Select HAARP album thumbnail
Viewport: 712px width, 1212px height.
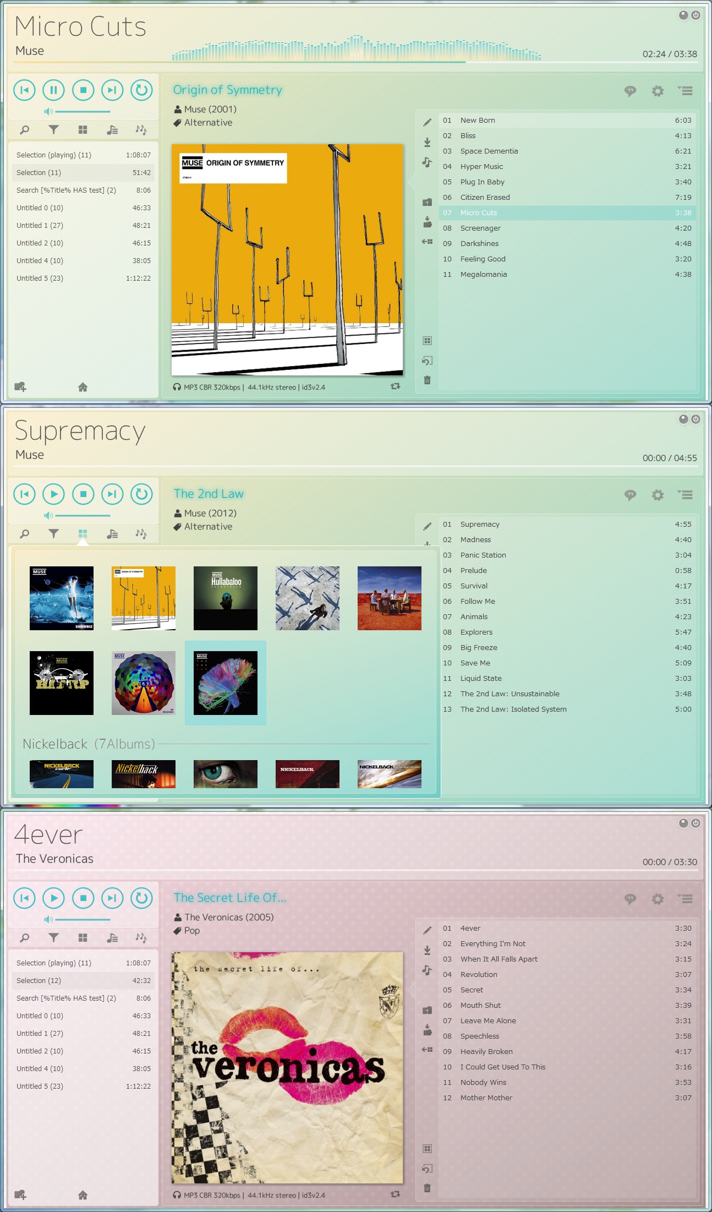pyautogui.click(x=62, y=683)
